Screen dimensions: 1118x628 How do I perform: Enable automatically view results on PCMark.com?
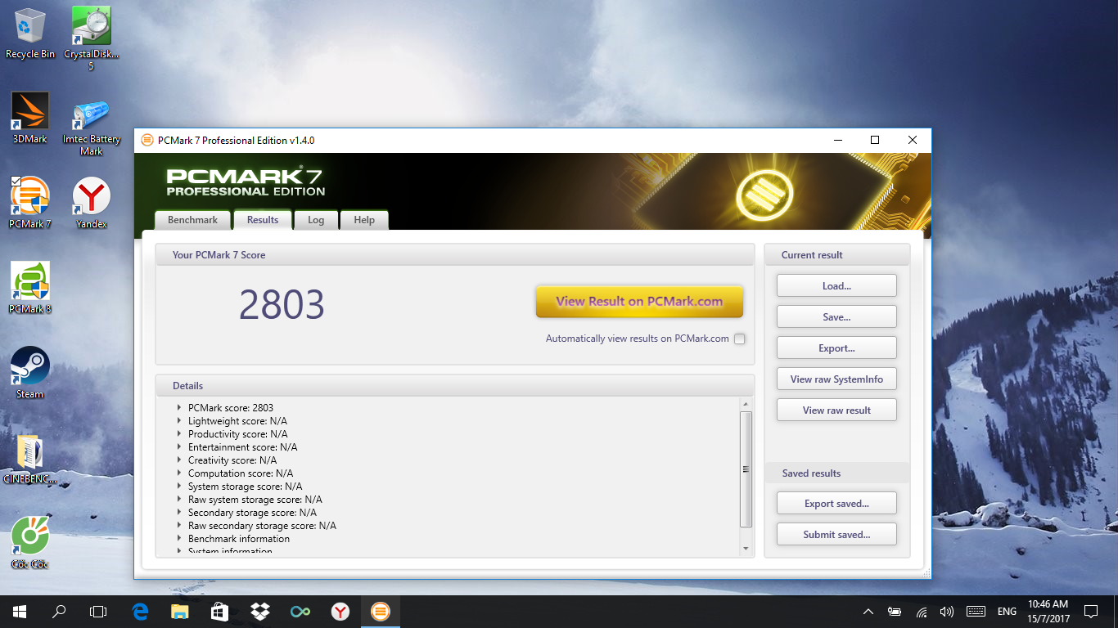(x=740, y=339)
